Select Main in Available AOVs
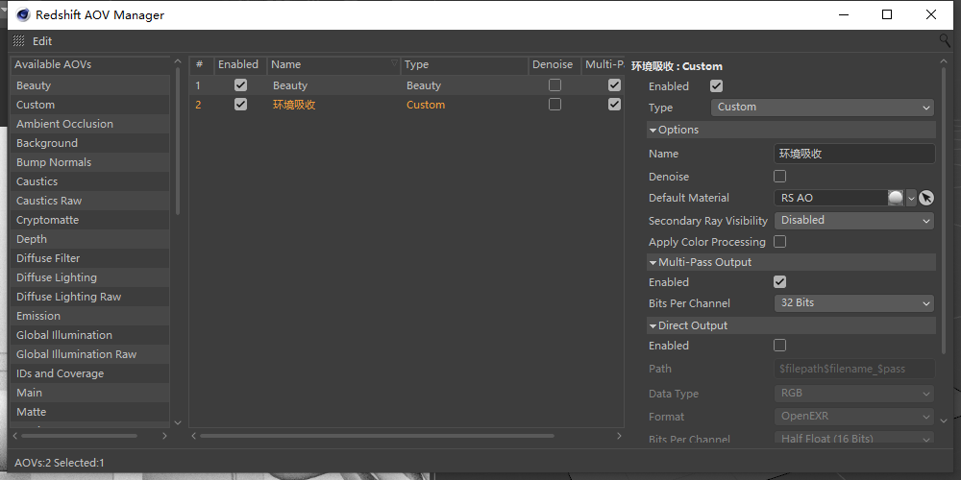961x480 pixels. point(90,393)
